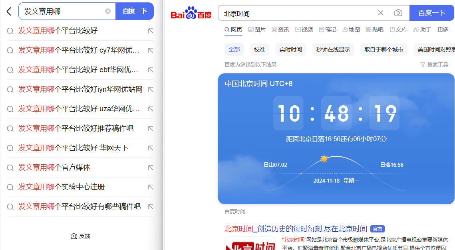Image resolution: width=455 pixels, height=250 pixels.
Task: Fill search arrow for ebf华网优 suggestion
Action: pyautogui.click(x=150, y=70)
